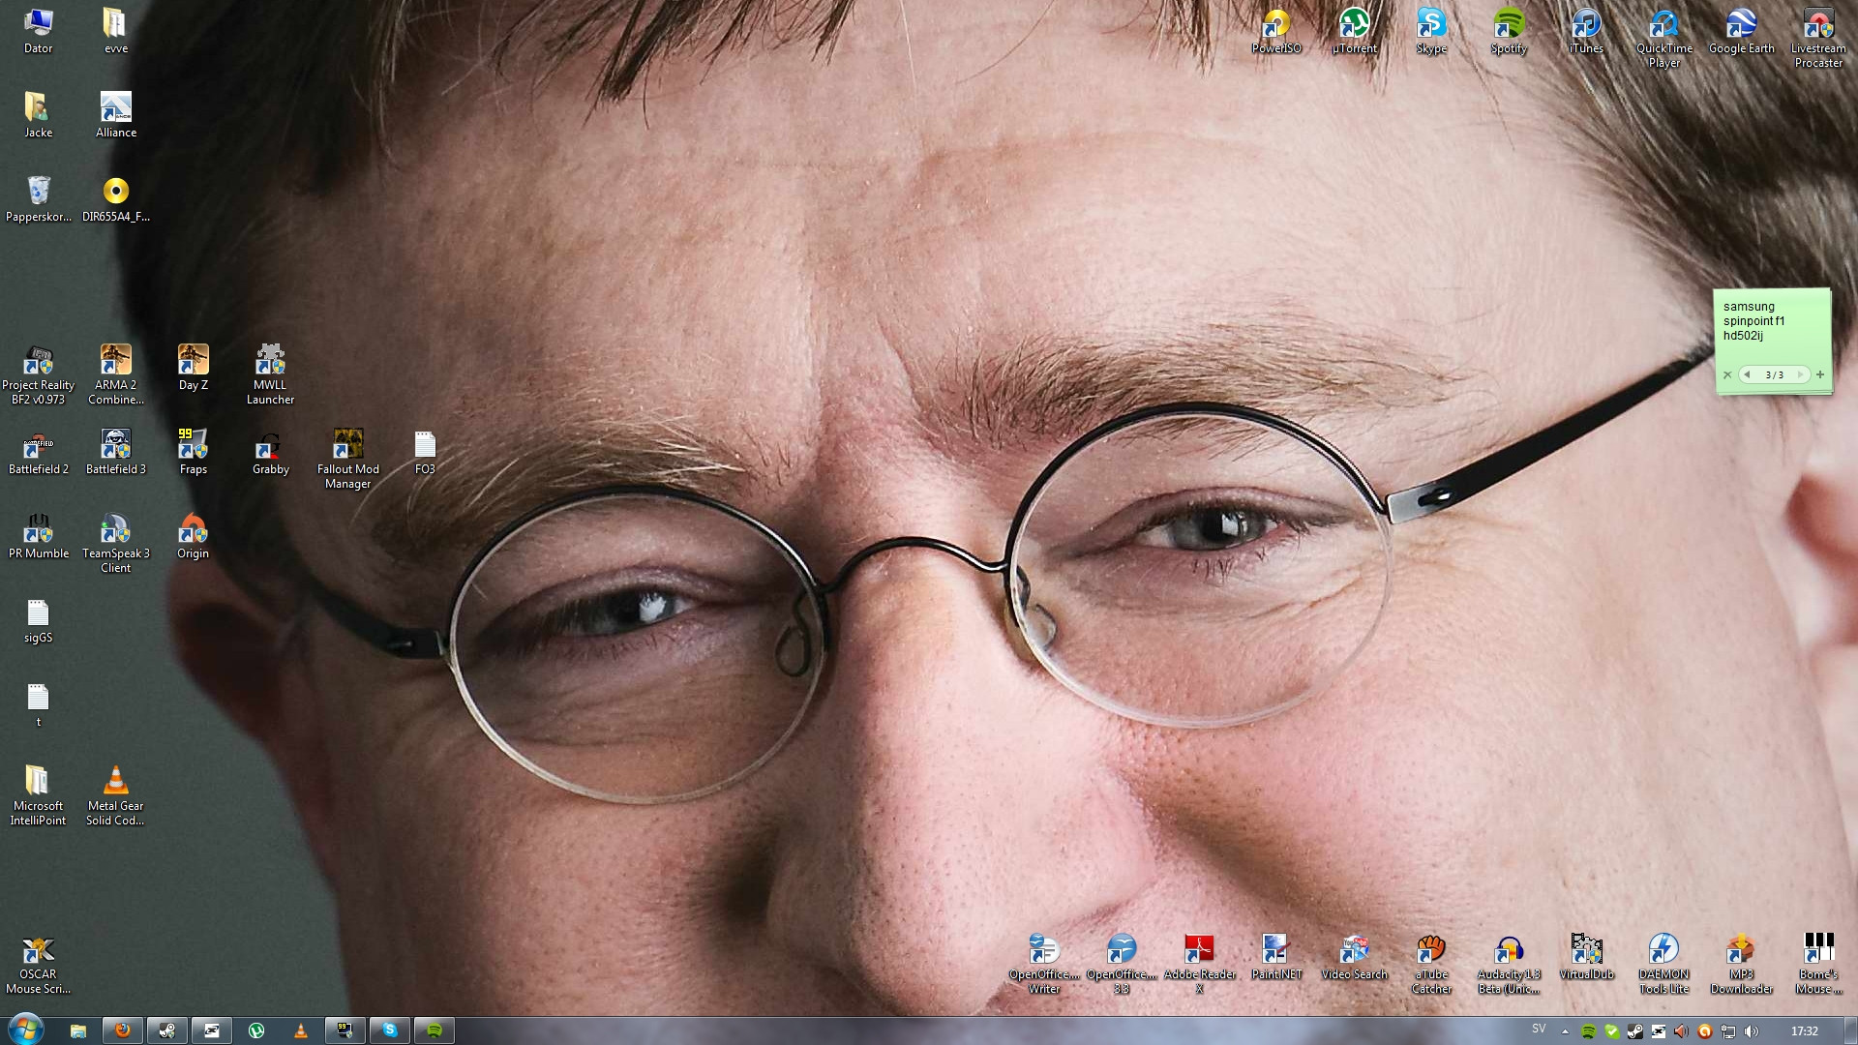The image size is (1858, 1045).
Task: Add a new sticky note
Action: click(1820, 374)
